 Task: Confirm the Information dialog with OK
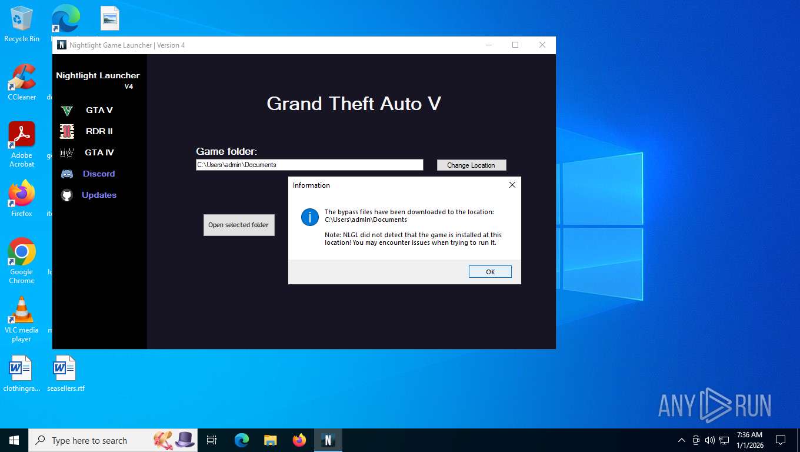pyautogui.click(x=490, y=271)
